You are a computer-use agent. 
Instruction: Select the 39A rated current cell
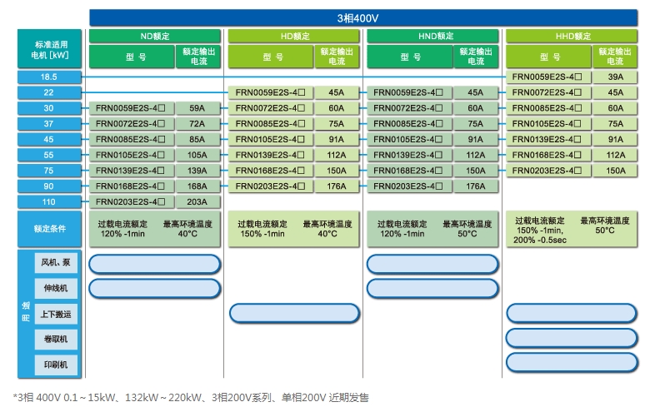click(x=615, y=77)
